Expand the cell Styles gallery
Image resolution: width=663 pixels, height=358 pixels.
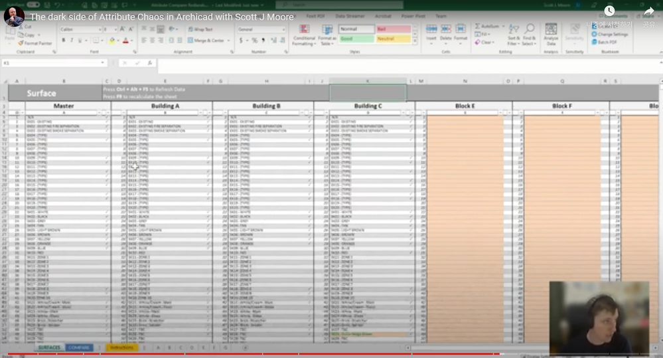(x=415, y=41)
